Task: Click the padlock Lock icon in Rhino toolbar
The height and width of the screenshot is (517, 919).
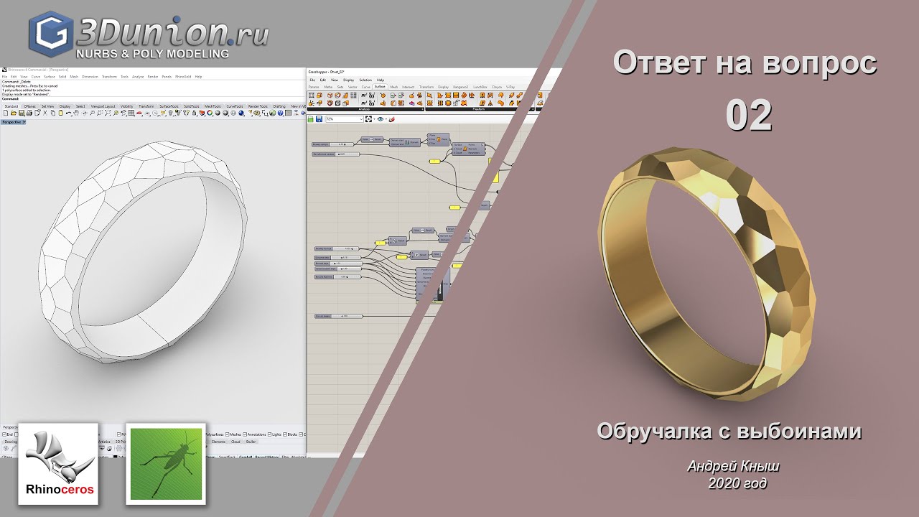Action: 194,113
